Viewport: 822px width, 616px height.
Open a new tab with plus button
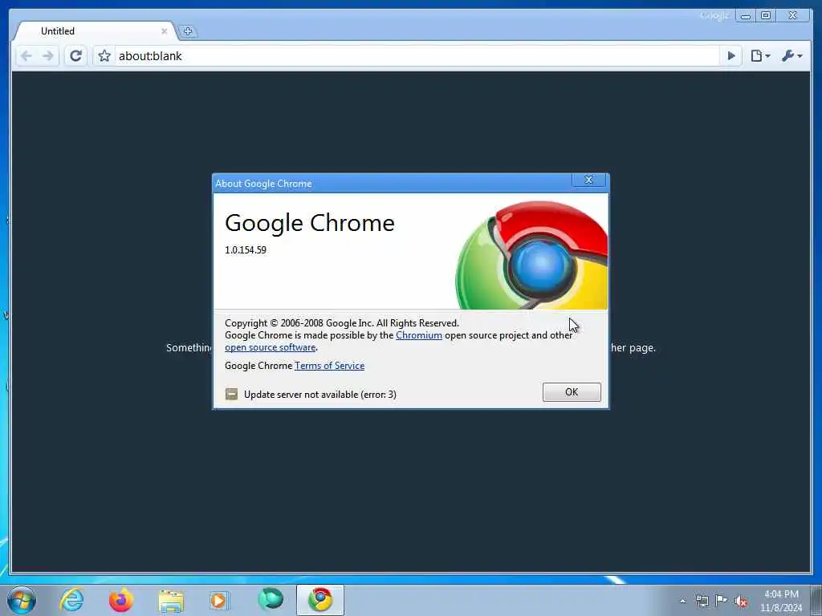[188, 31]
